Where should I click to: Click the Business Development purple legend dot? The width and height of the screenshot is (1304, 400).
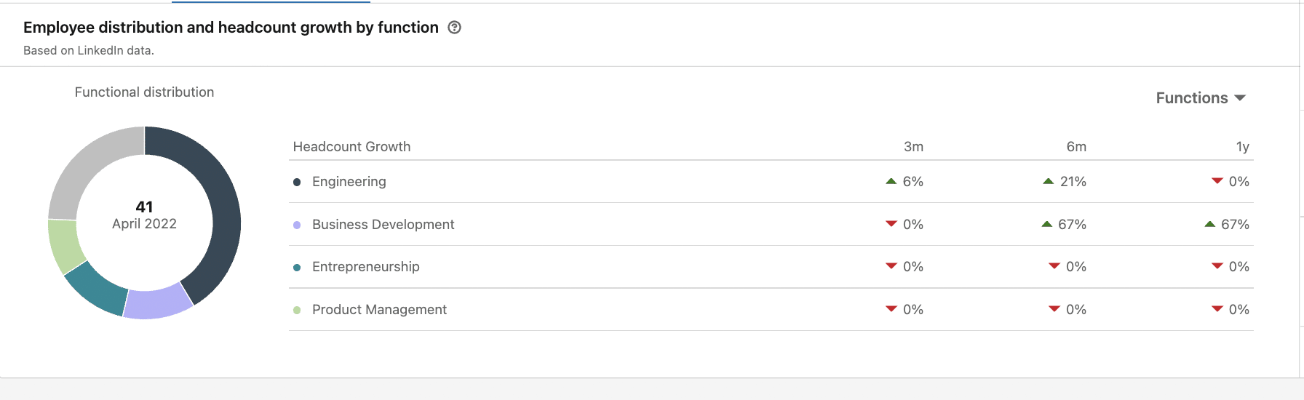297,225
